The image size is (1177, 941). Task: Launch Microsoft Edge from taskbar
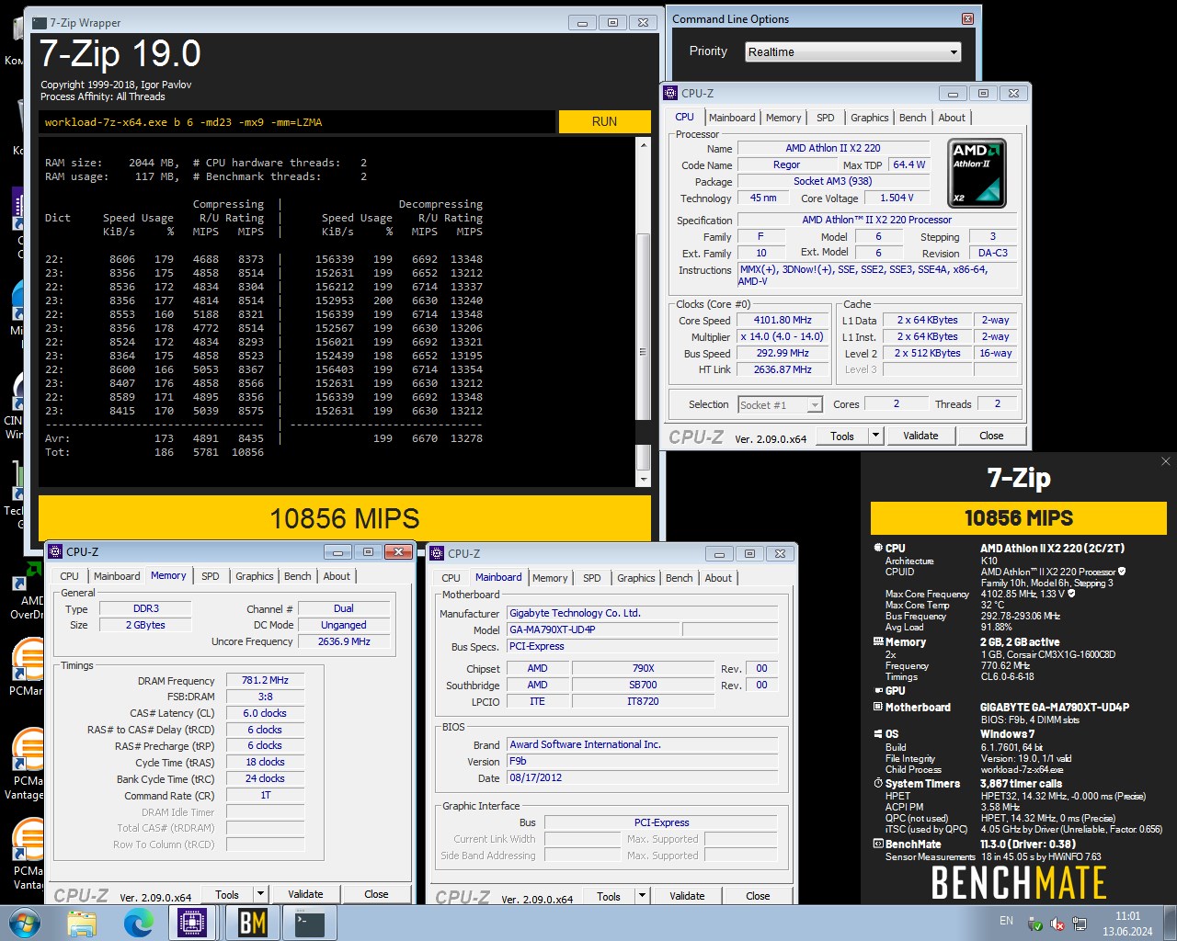(138, 923)
